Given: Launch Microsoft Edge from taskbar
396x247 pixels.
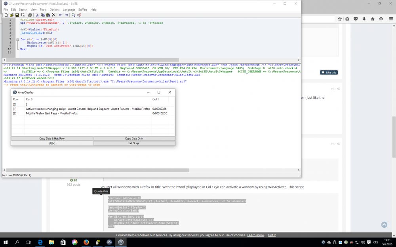Looking at the screenshot, I should (40, 242).
